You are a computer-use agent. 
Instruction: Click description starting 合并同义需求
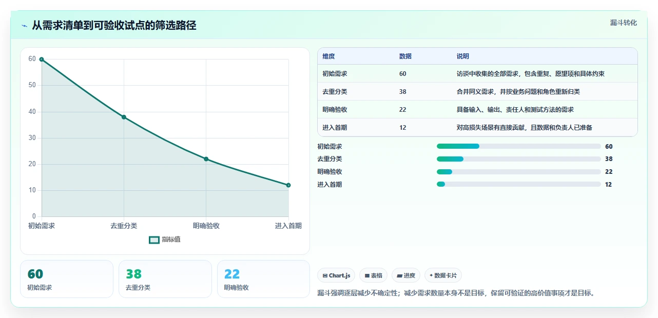(x=518, y=92)
